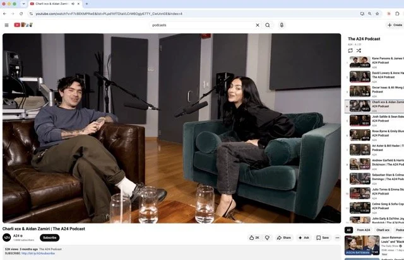
Task: Subscribe to the A24 channel
Action: click(50, 237)
